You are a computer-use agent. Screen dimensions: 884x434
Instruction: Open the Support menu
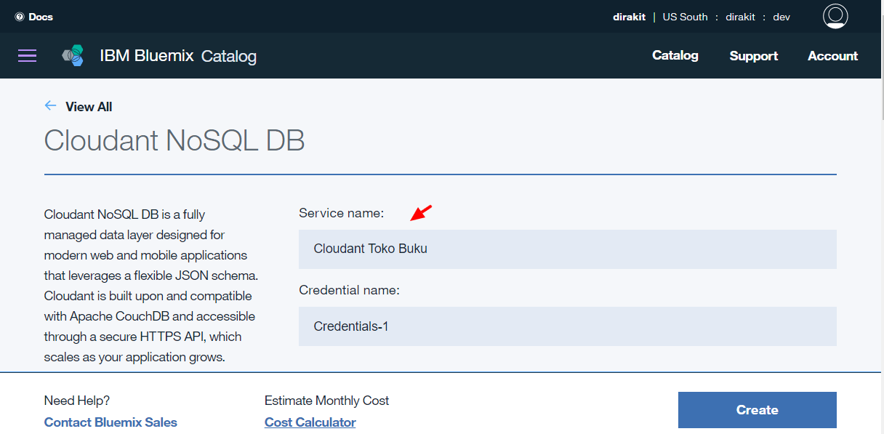pyautogui.click(x=753, y=56)
